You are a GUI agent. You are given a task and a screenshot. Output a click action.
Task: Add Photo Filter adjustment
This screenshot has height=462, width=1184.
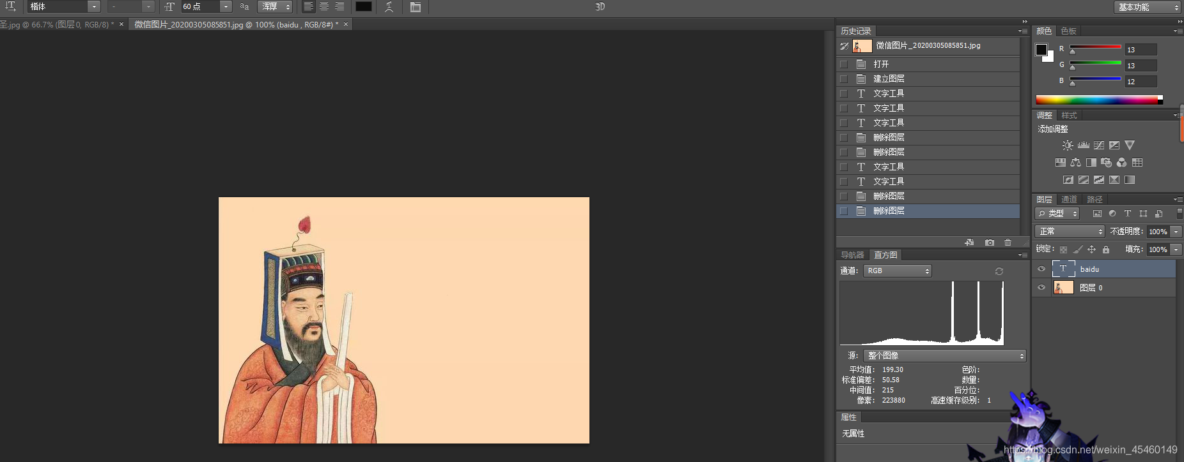(1106, 163)
